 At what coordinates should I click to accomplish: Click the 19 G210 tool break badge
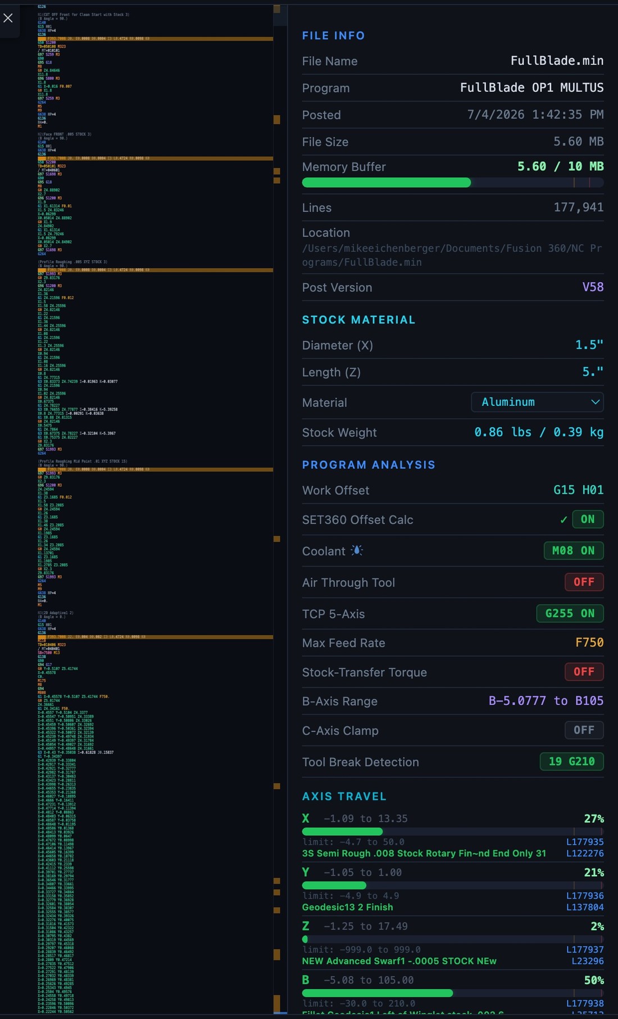click(x=572, y=762)
